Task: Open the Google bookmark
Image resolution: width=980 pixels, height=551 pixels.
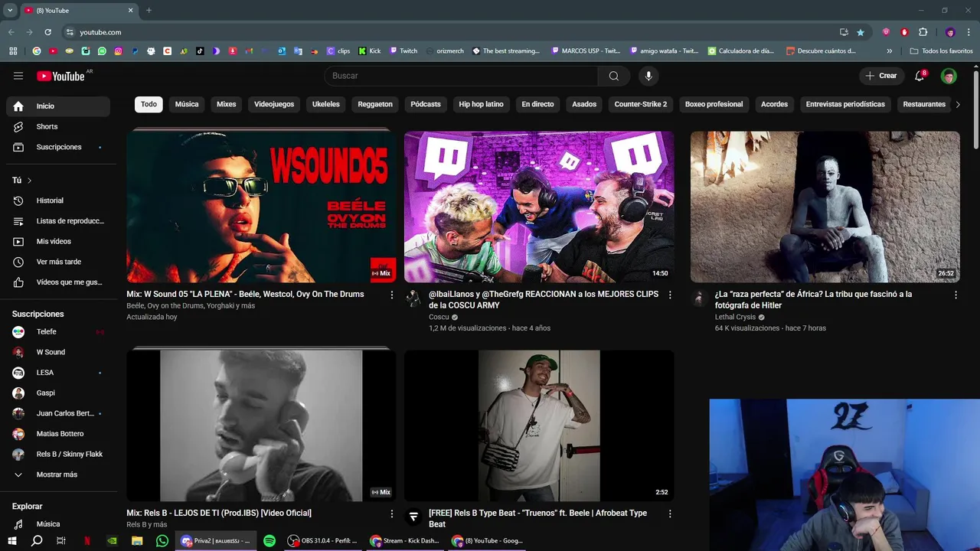Action: pyautogui.click(x=36, y=51)
